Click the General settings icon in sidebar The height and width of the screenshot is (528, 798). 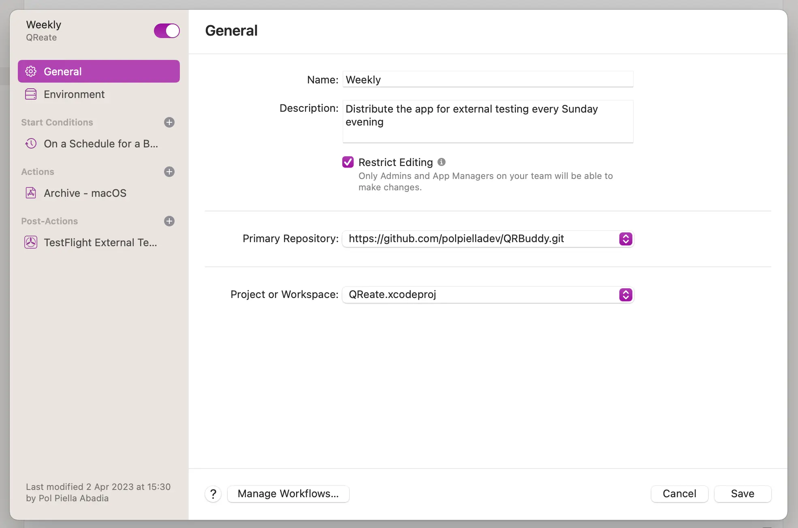(x=31, y=71)
